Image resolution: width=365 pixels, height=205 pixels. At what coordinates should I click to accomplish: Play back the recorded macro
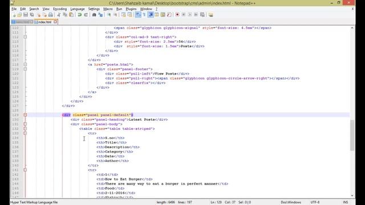pyautogui.click(x=190, y=15)
